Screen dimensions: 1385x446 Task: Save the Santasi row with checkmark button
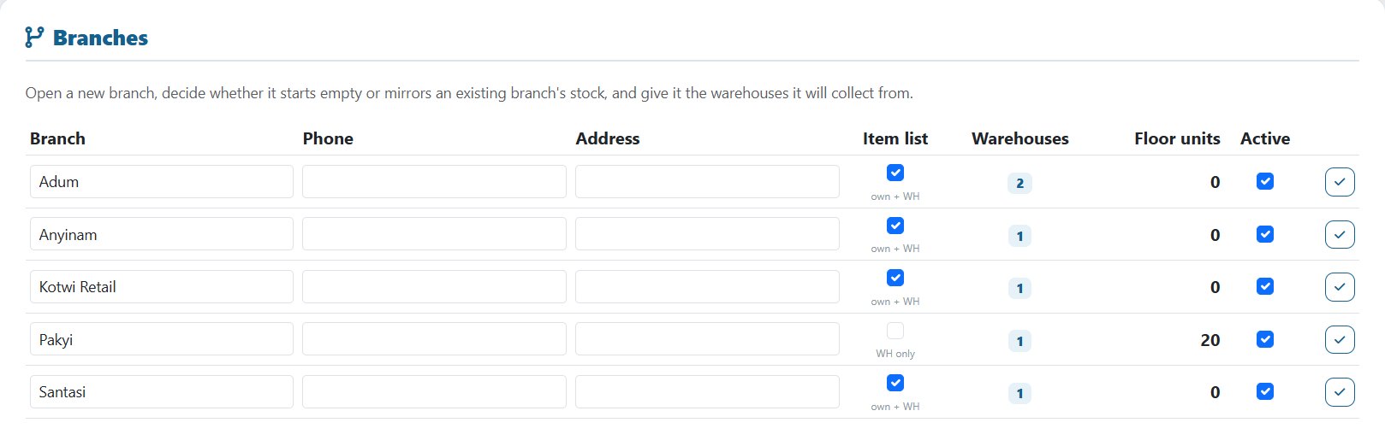click(1340, 392)
